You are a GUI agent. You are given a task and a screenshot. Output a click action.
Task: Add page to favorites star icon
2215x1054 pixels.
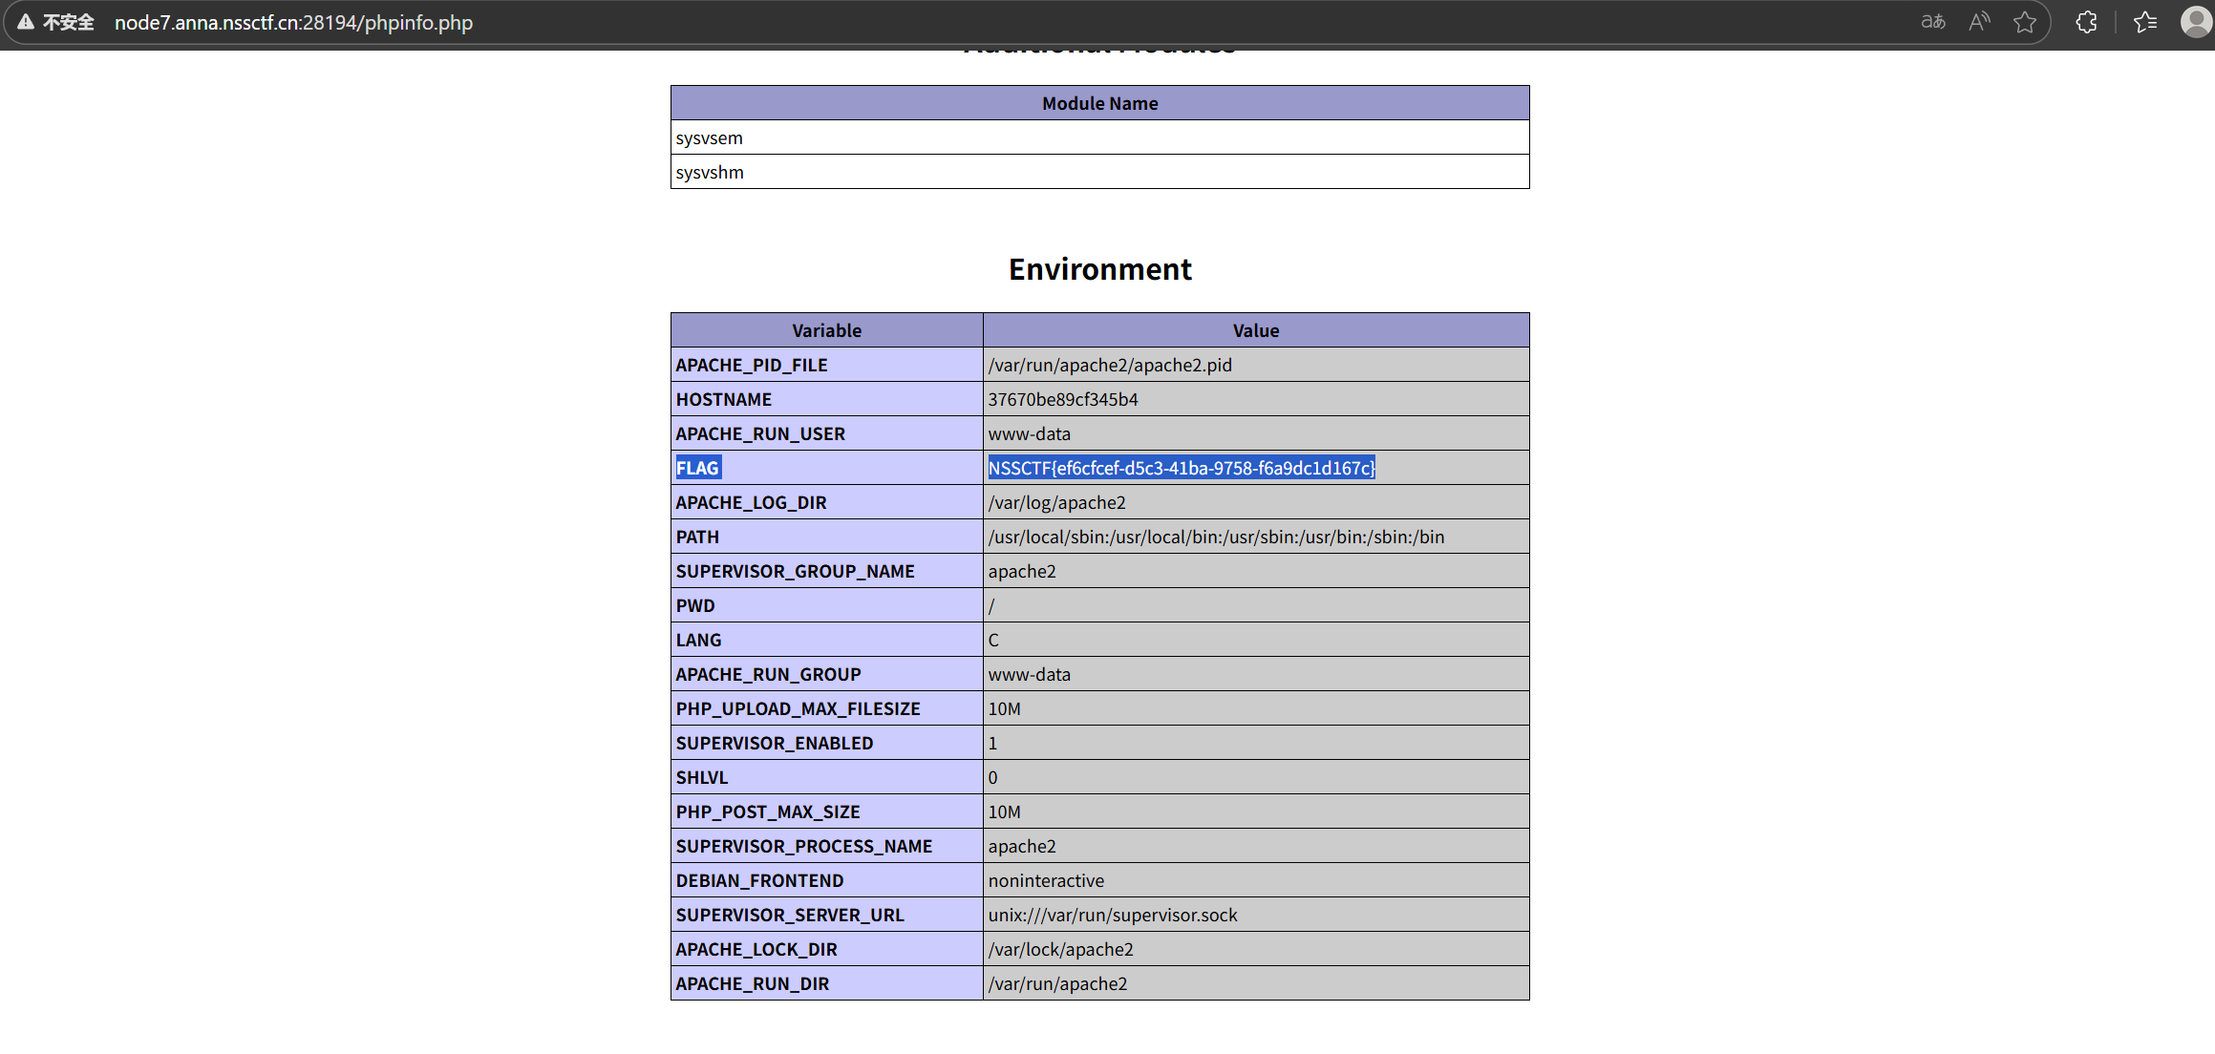(2024, 22)
